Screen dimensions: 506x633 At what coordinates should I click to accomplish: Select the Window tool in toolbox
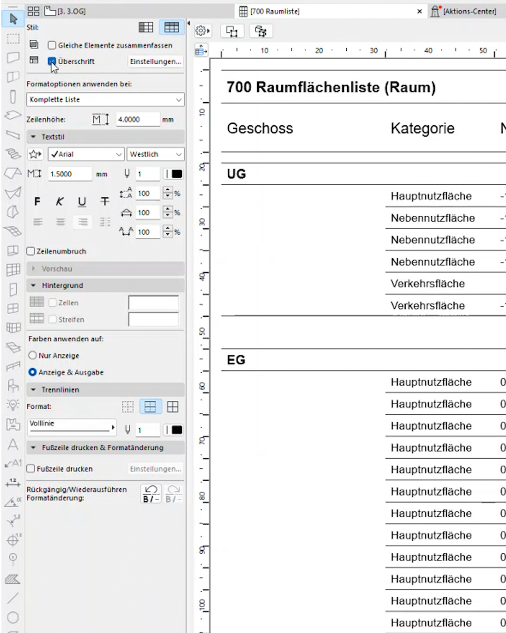point(13,308)
